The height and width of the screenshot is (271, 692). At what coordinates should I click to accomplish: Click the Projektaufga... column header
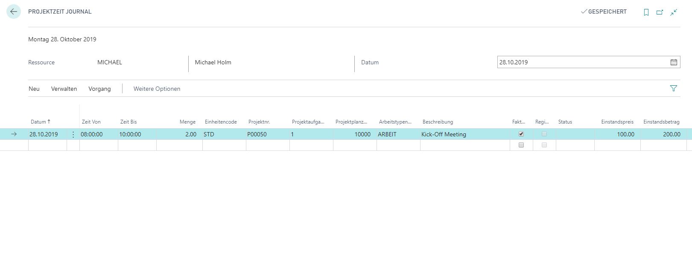(308, 122)
